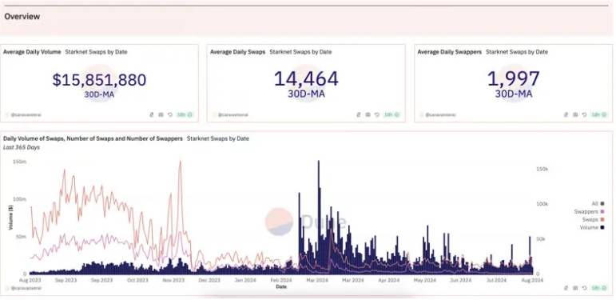Refresh the Average Daily Swappers card
The image size is (616, 300).
click(x=585, y=115)
